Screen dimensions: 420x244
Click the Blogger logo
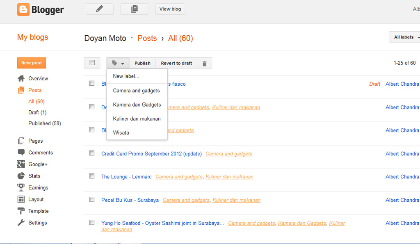pos(40,9)
